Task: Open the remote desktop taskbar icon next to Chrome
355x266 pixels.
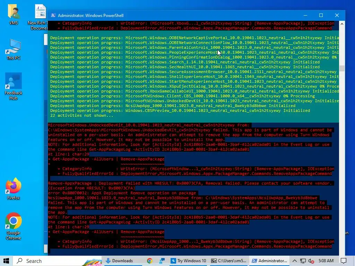Action: coord(162,261)
